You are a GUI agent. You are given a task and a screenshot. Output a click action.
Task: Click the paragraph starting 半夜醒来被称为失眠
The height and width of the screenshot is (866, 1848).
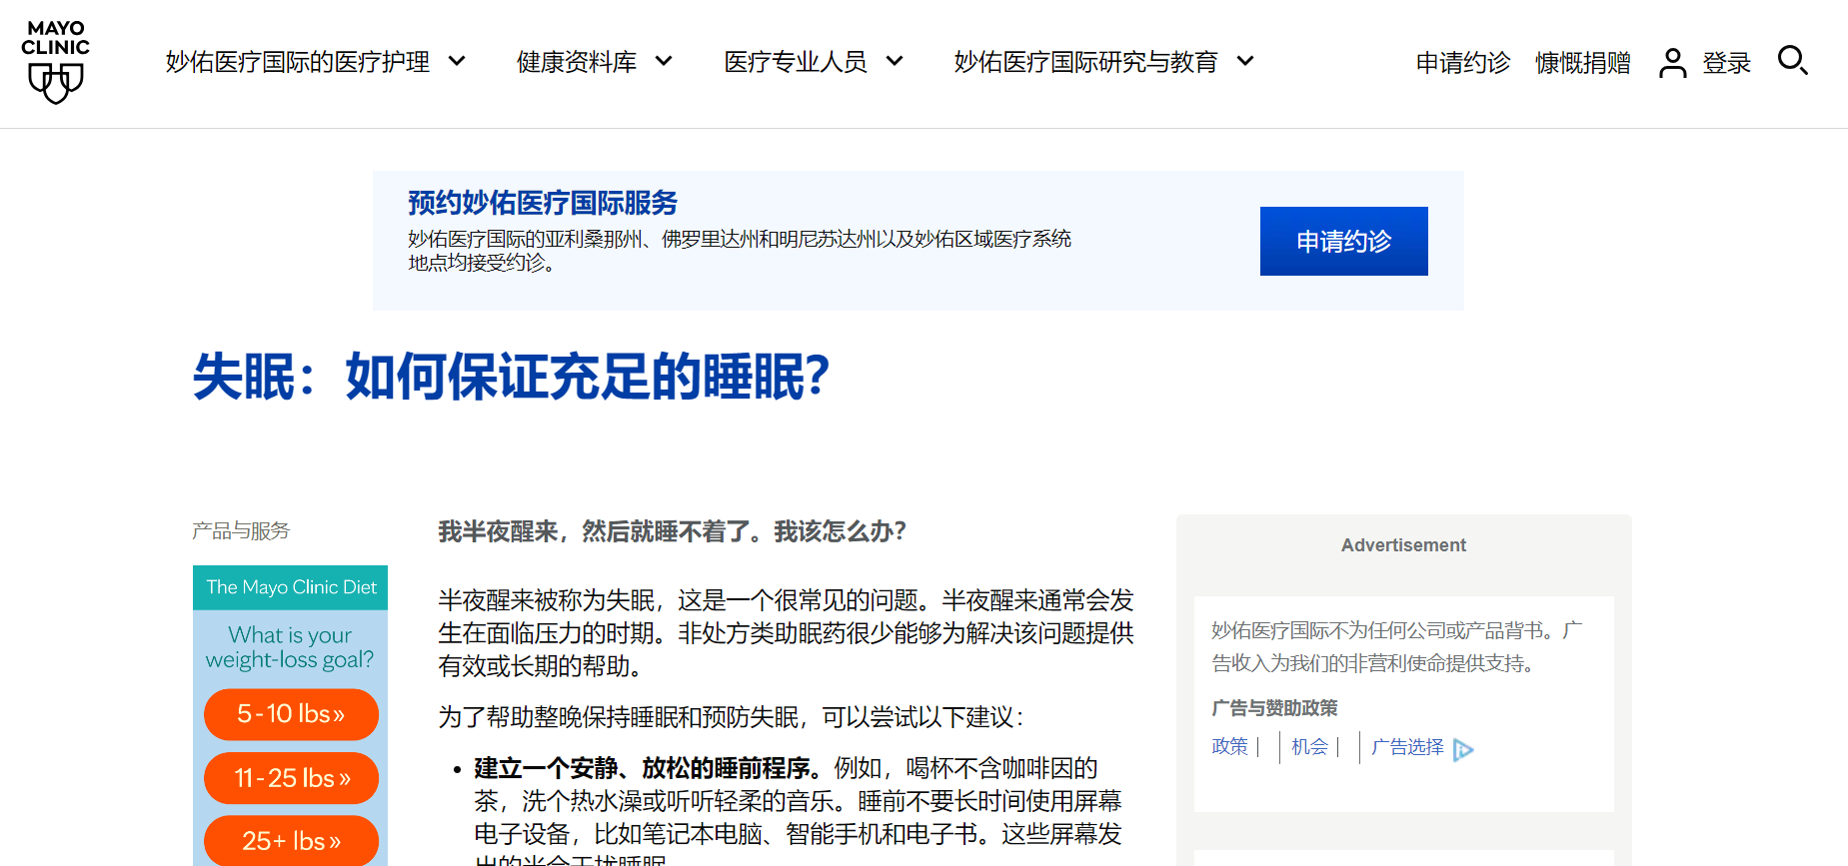pos(787,633)
